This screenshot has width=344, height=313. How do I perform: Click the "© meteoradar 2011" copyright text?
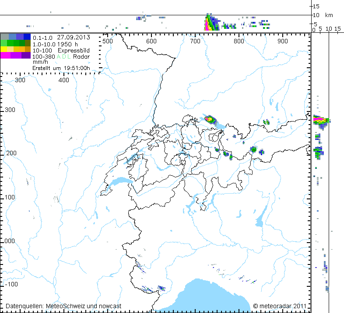tap(280, 306)
